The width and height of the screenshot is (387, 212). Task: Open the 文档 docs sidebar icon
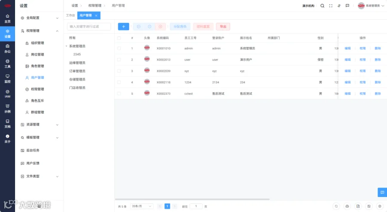[x=7, y=124]
